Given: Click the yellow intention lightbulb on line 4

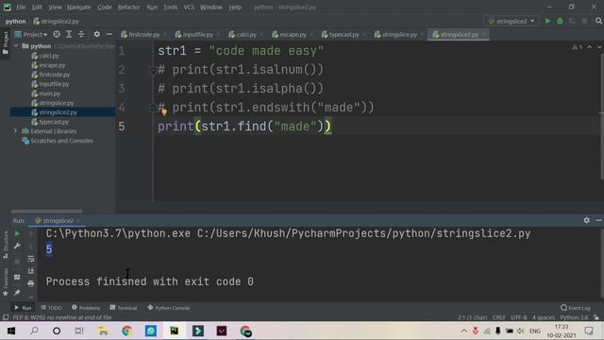Looking at the screenshot, I should tap(164, 112).
